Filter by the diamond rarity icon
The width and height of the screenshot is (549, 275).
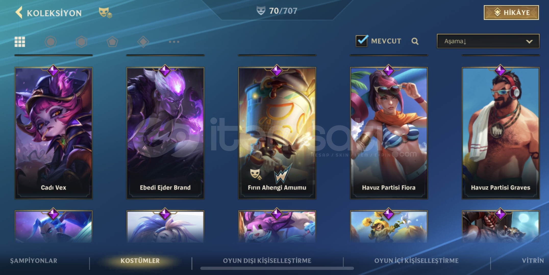[143, 42]
